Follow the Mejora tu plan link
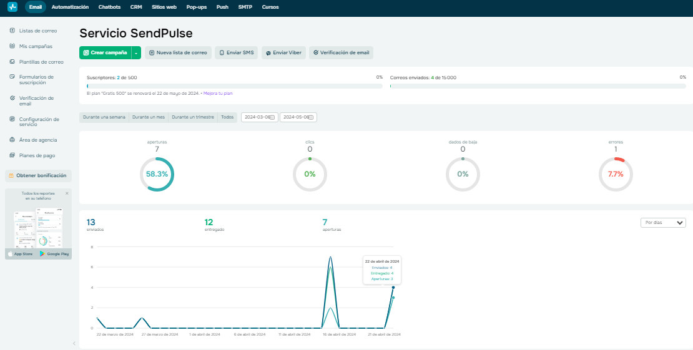Image resolution: width=693 pixels, height=350 pixels. [218, 93]
